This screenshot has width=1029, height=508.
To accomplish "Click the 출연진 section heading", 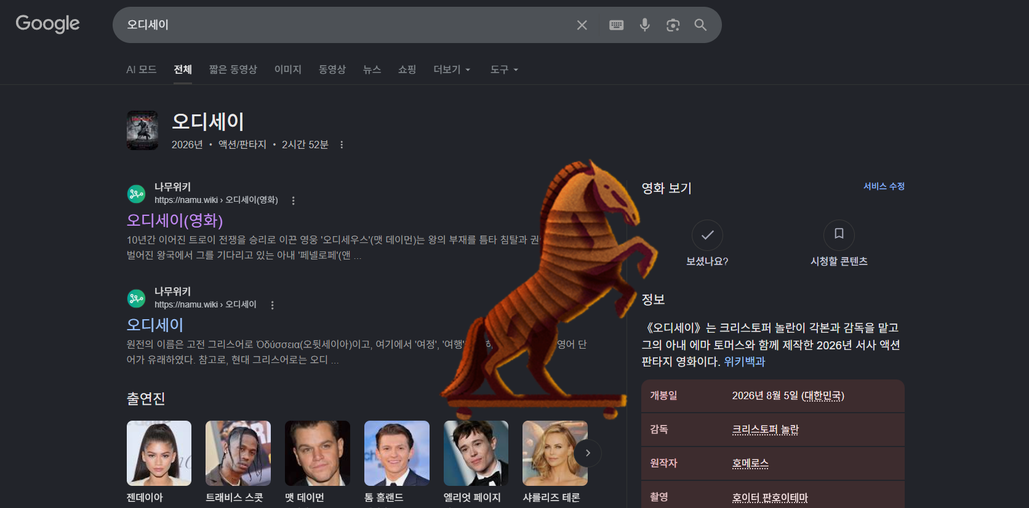I will point(146,399).
